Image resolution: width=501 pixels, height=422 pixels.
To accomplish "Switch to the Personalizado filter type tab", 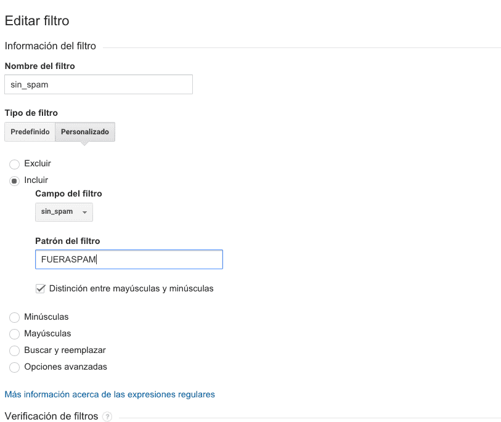I will coord(85,132).
